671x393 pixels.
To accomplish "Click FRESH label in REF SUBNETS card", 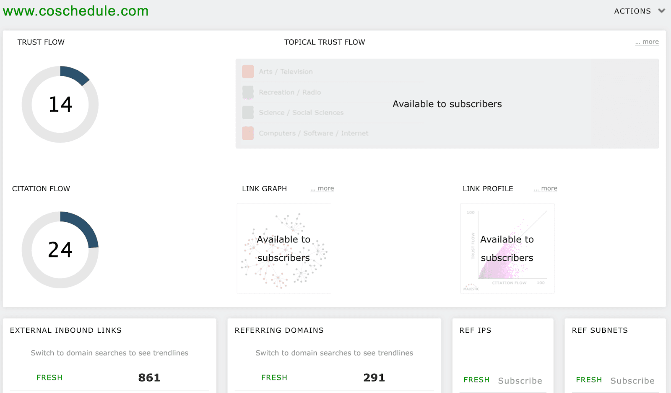I will 589,380.
